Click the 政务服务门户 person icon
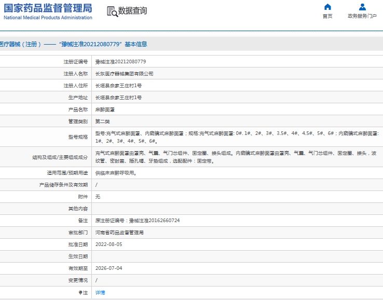Screen dimensions: 383x300 (x=362, y=7)
